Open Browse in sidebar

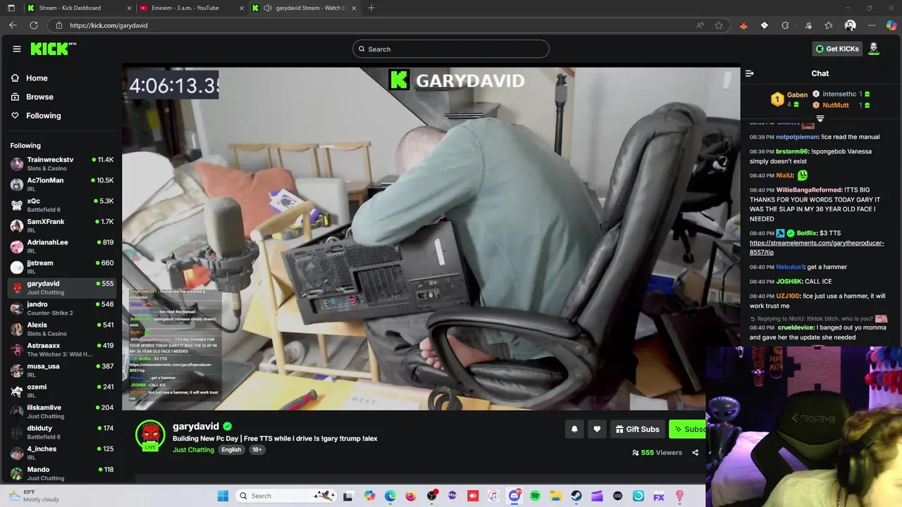pyautogui.click(x=39, y=97)
